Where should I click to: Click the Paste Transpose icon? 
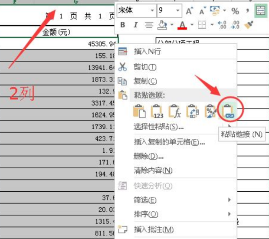tap(192, 111)
